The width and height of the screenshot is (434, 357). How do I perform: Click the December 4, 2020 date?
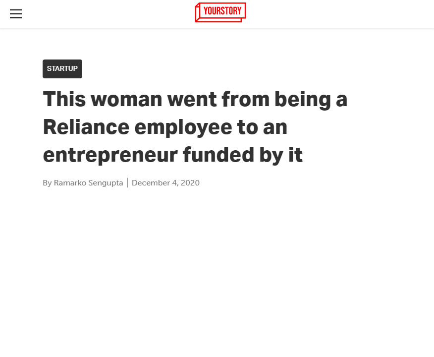(x=165, y=182)
